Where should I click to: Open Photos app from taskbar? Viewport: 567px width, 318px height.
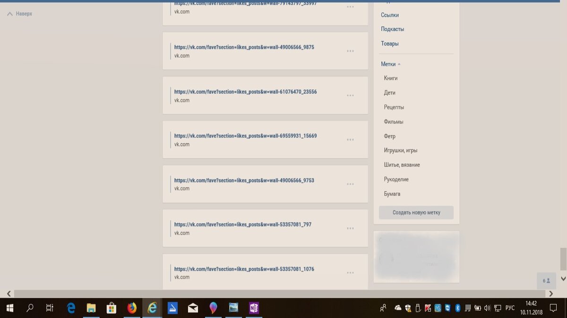pyautogui.click(x=233, y=308)
